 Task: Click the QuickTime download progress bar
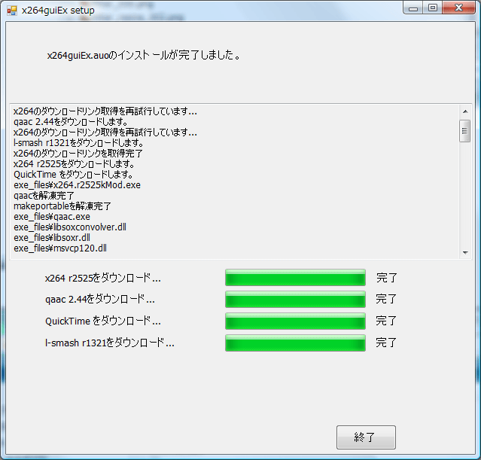tap(295, 321)
